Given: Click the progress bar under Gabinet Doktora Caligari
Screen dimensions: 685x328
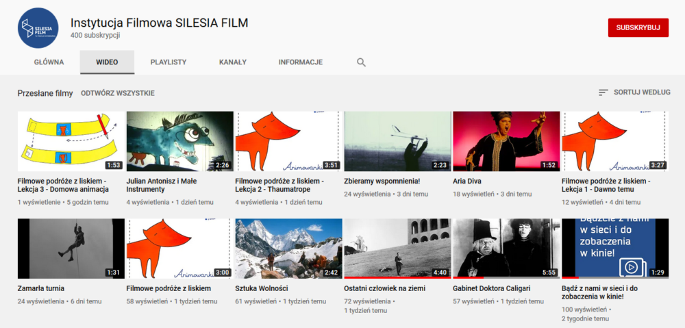Looking at the screenshot, I should 506,277.
